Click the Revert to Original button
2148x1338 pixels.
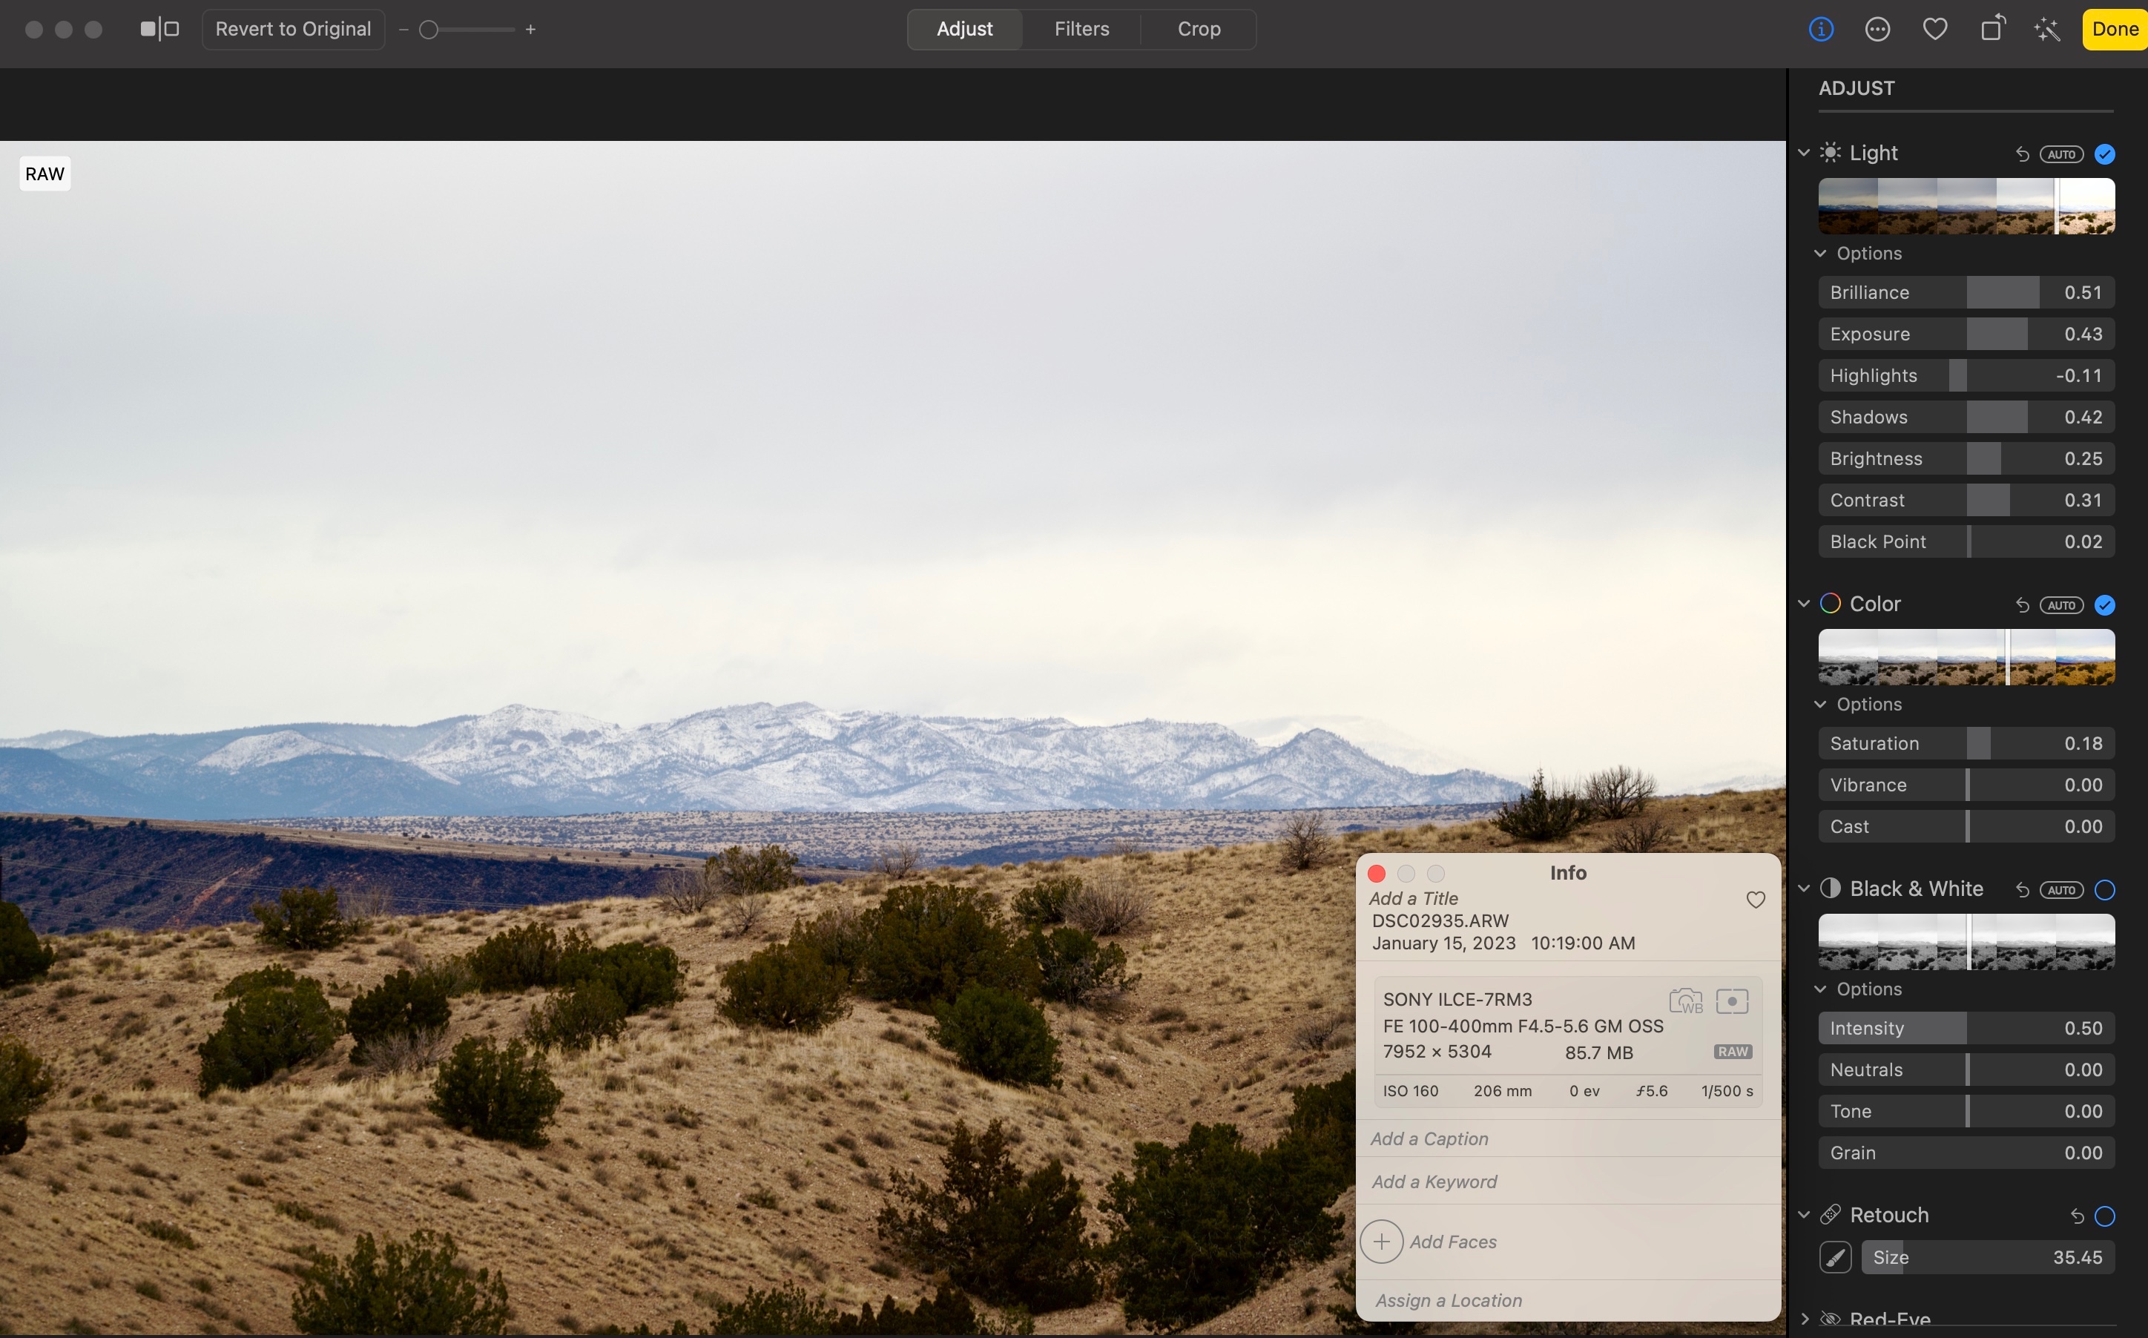click(x=293, y=29)
